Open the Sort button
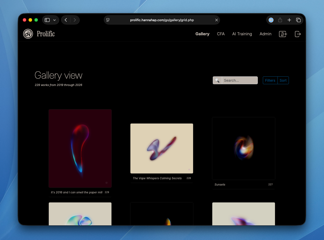Image resolution: width=324 pixels, height=240 pixels. point(283,80)
